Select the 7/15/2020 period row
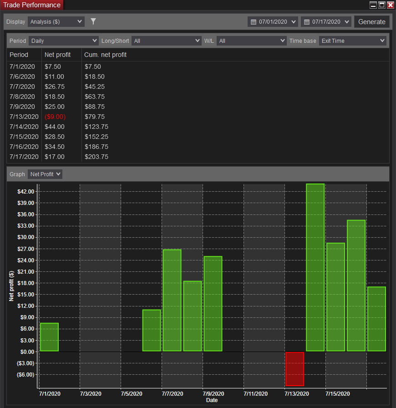396x408 pixels. tap(198, 137)
